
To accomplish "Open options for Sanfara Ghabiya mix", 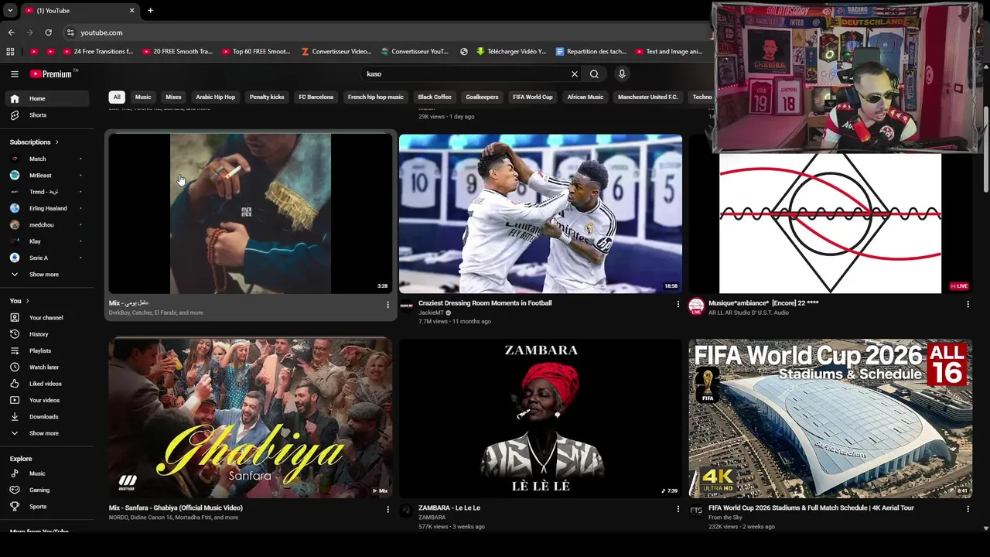I will 388,509.
